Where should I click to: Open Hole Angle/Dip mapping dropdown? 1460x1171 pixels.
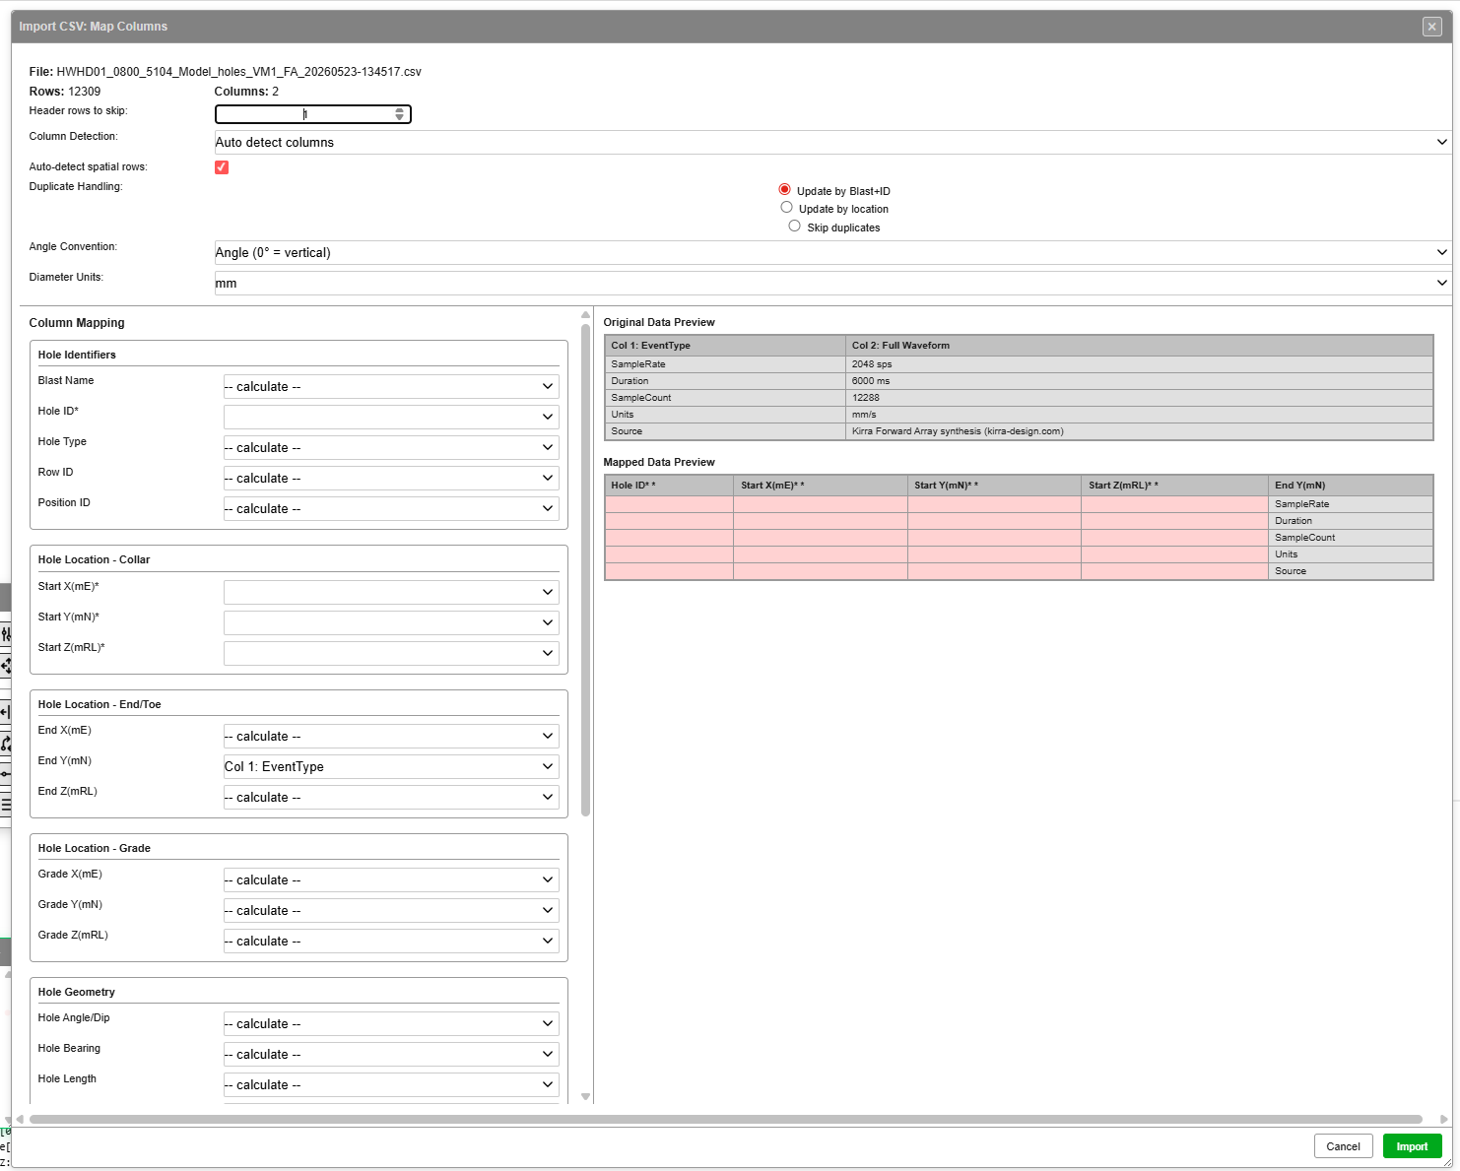click(x=391, y=1023)
